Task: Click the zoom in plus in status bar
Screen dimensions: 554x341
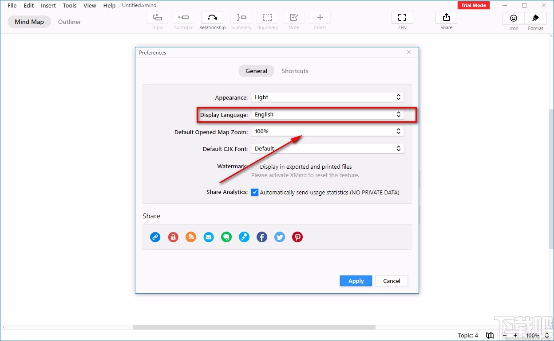Action: tap(515, 335)
